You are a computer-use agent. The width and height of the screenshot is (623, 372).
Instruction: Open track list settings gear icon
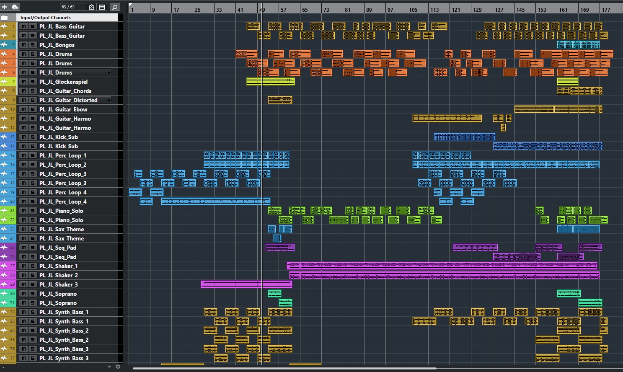pyautogui.click(x=118, y=367)
